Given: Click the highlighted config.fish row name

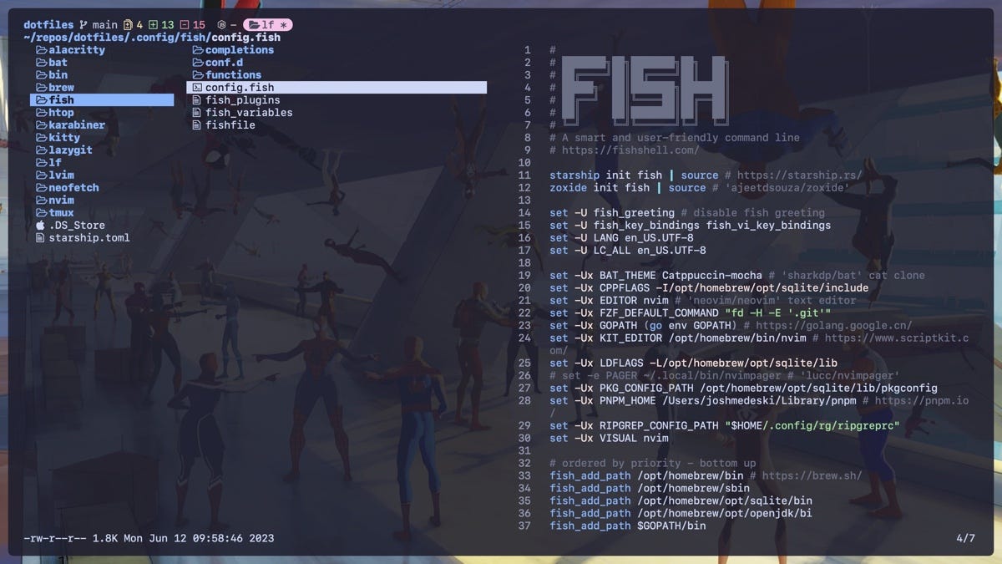Looking at the screenshot, I should click(x=240, y=88).
